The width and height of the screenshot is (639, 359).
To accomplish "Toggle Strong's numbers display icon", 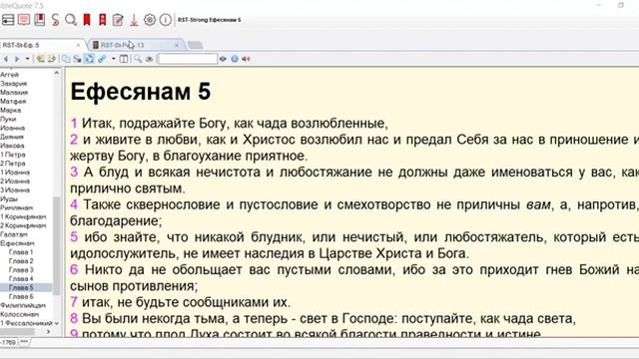I will pos(78,59).
